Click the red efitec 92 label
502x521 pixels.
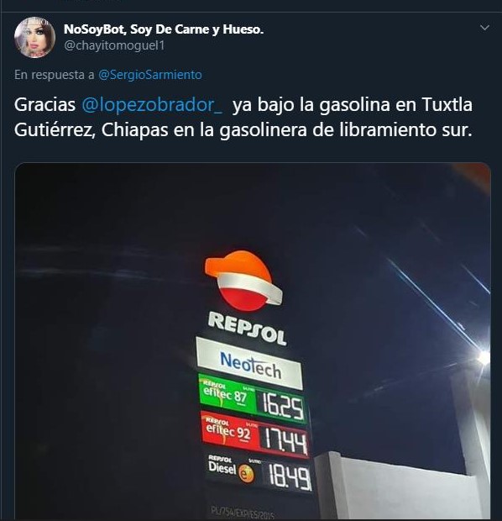point(230,429)
